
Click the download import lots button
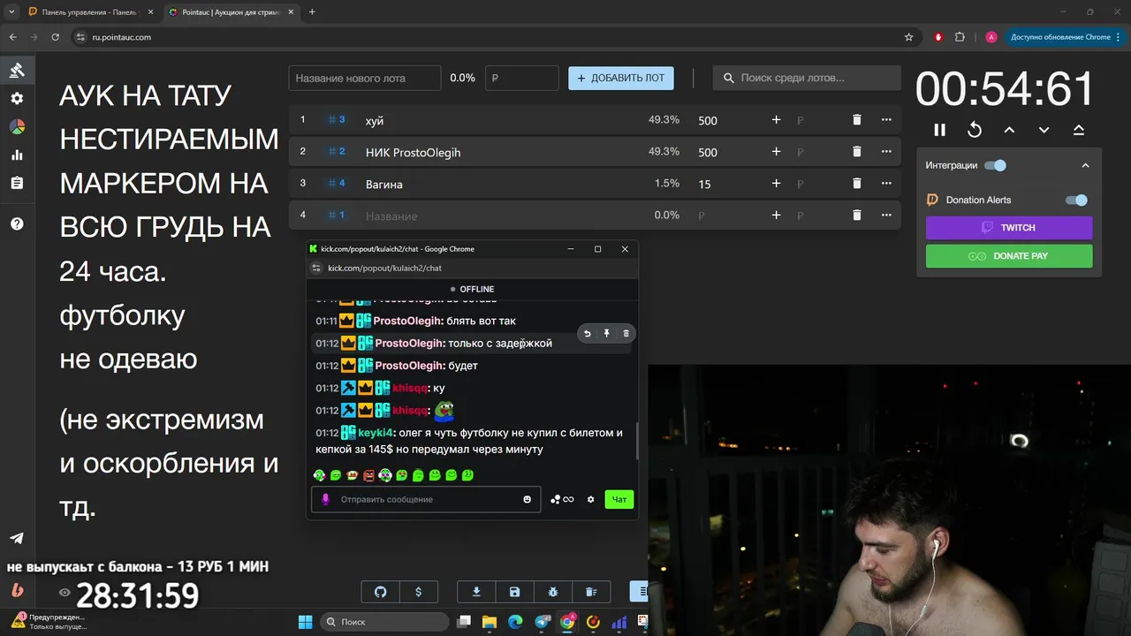[x=477, y=592]
